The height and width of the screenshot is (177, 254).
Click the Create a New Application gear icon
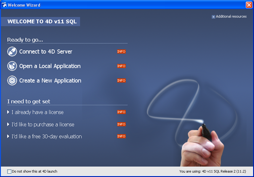[x=12, y=81]
